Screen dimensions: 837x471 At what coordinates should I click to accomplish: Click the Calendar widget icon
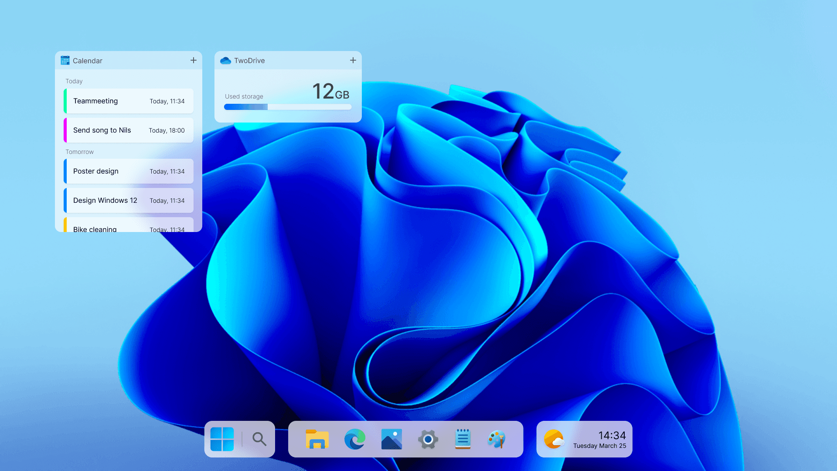pos(65,61)
